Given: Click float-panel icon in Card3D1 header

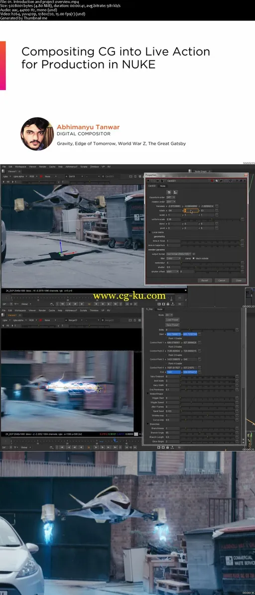Looking at the screenshot, I should click(x=241, y=181).
